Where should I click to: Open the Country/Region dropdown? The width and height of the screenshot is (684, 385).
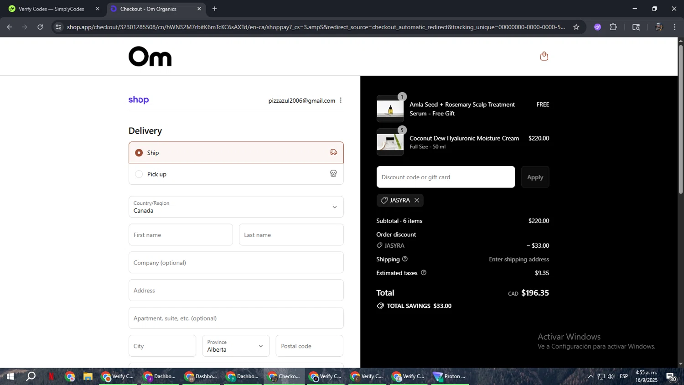[x=236, y=207]
